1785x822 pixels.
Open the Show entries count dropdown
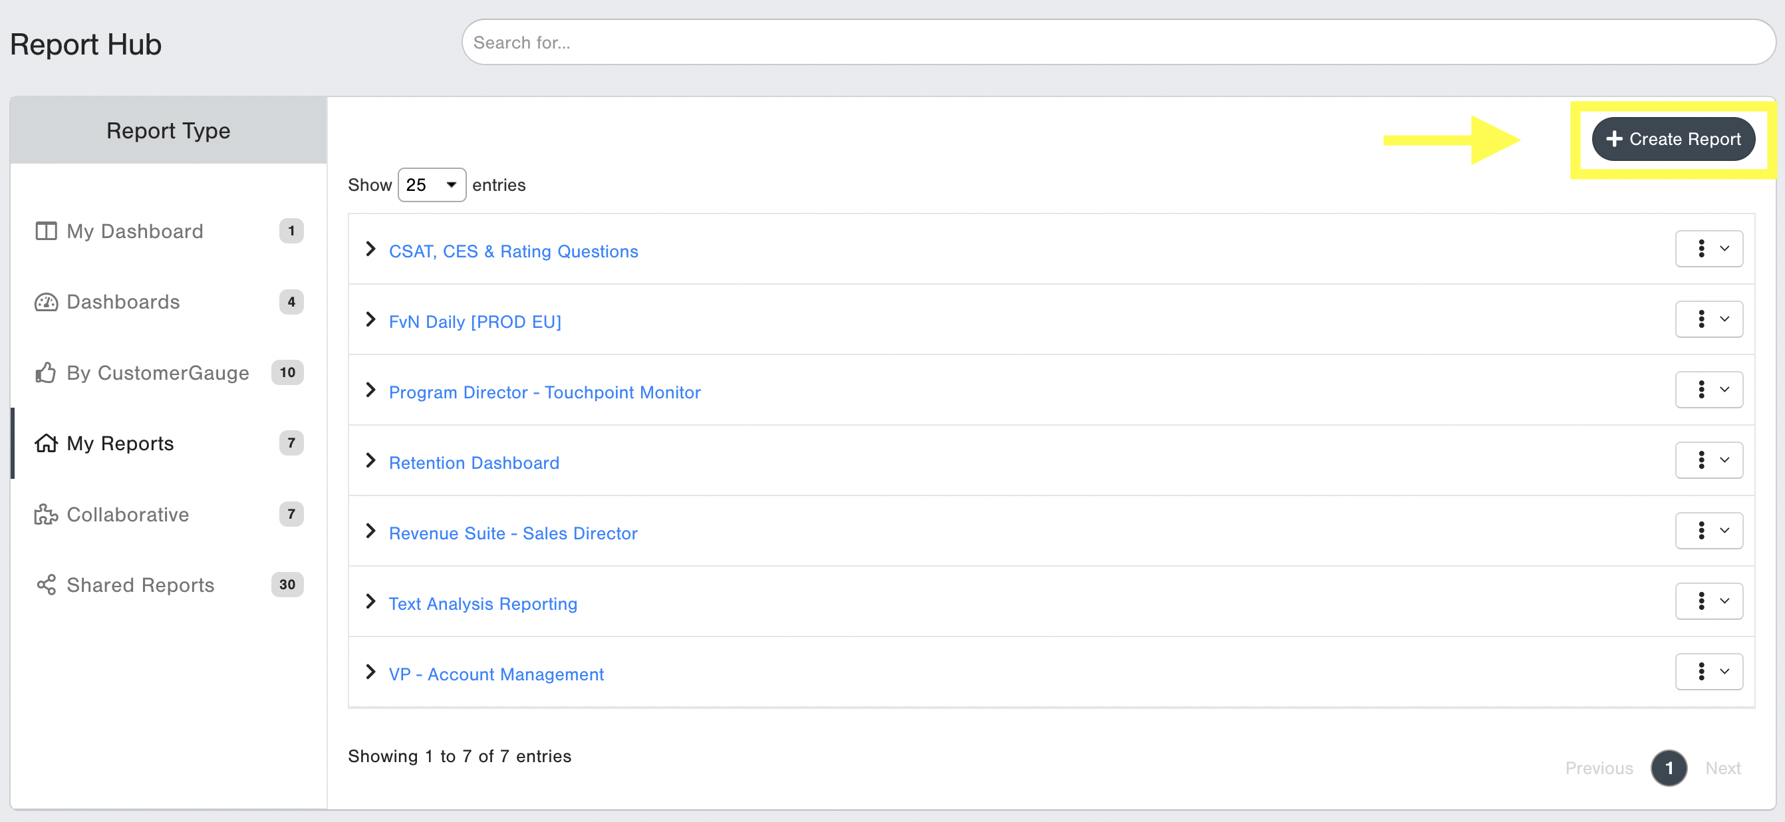(x=431, y=185)
